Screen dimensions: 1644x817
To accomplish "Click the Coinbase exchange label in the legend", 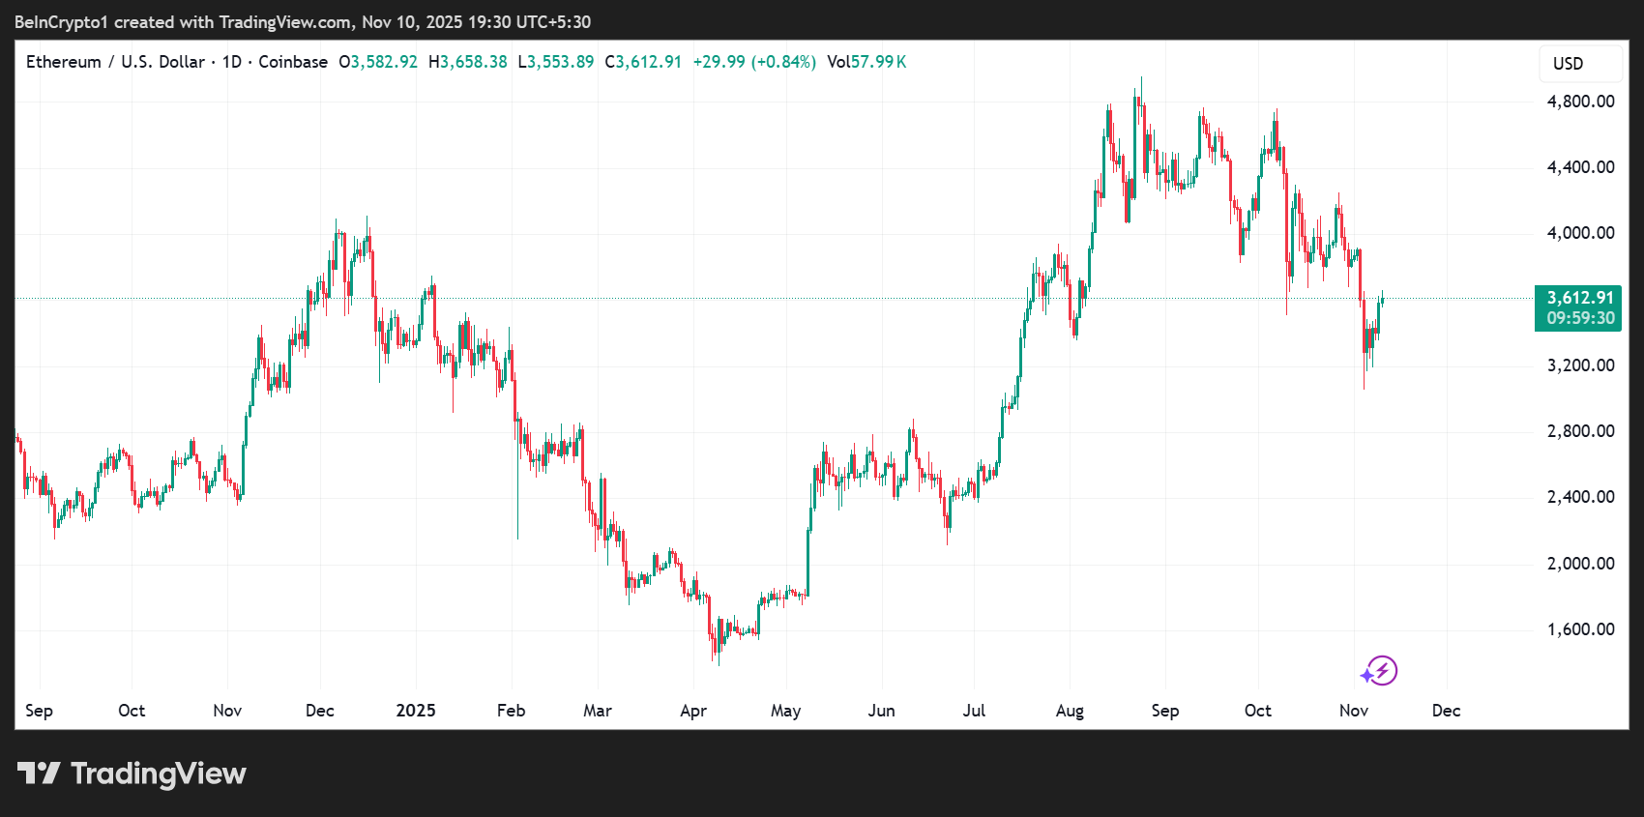I will [x=293, y=61].
